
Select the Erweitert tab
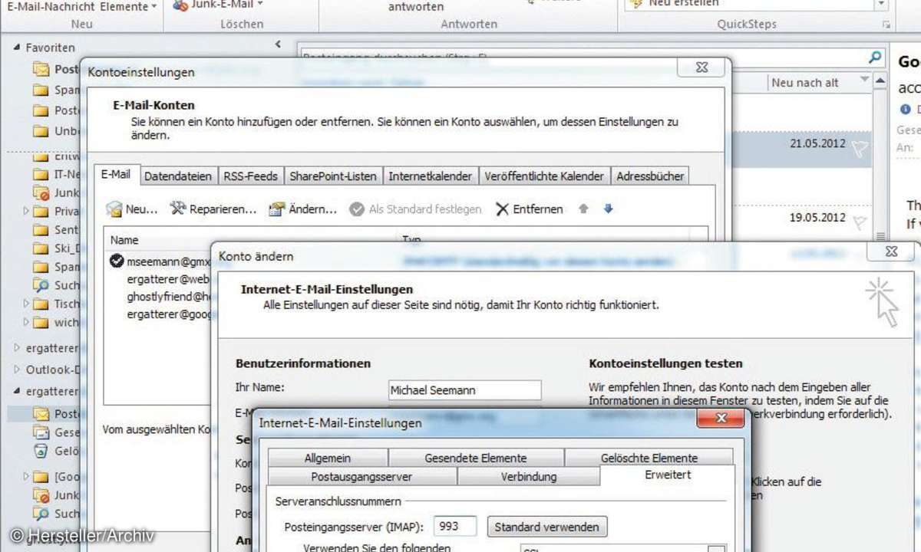pyautogui.click(x=668, y=475)
